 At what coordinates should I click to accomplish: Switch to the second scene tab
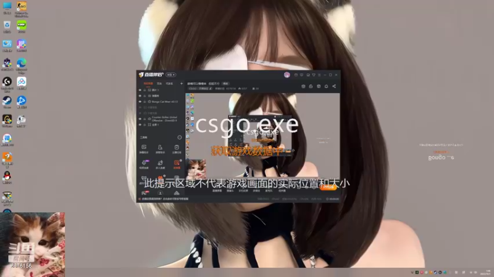point(159,84)
